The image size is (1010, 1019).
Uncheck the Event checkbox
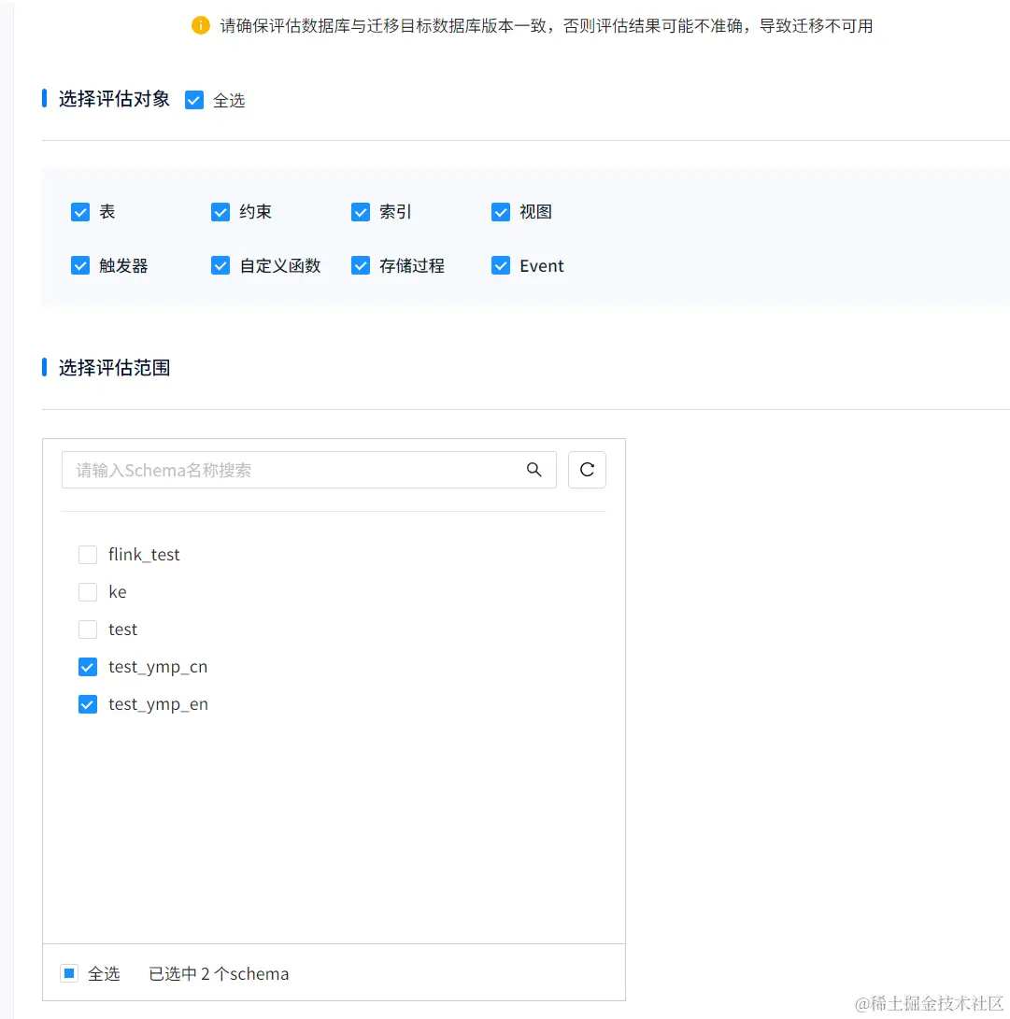pos(501,266)
